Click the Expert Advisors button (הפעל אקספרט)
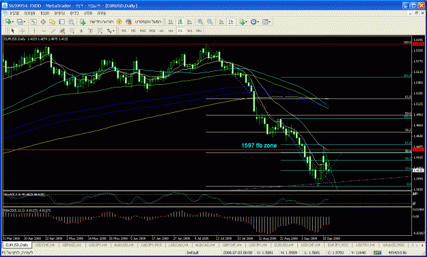 point(143,22)
